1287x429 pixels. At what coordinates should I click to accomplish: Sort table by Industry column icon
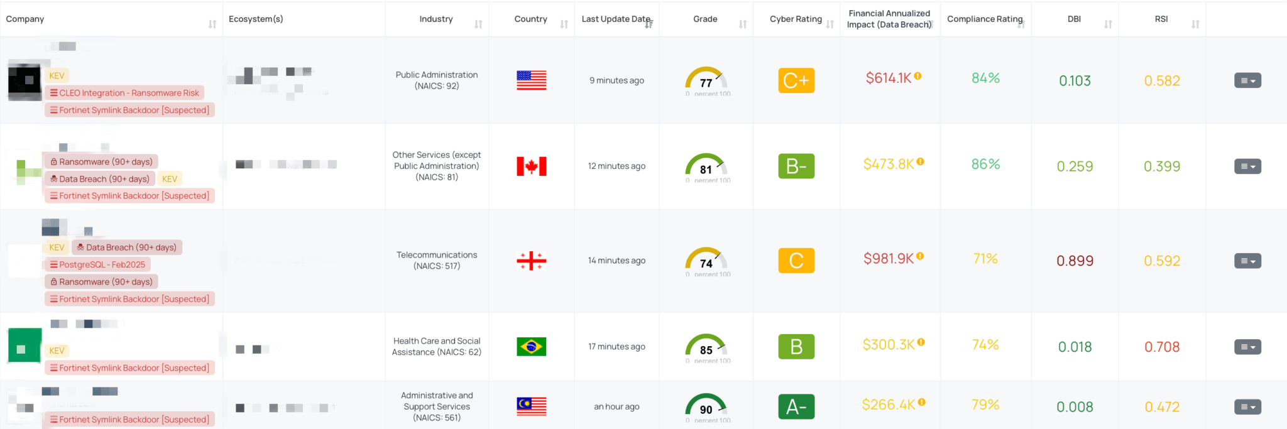point(478,24)
